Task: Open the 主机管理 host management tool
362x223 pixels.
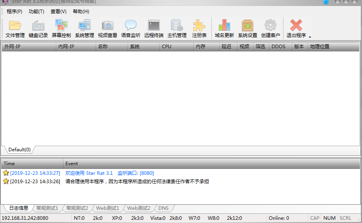Action: pos(177,29)
